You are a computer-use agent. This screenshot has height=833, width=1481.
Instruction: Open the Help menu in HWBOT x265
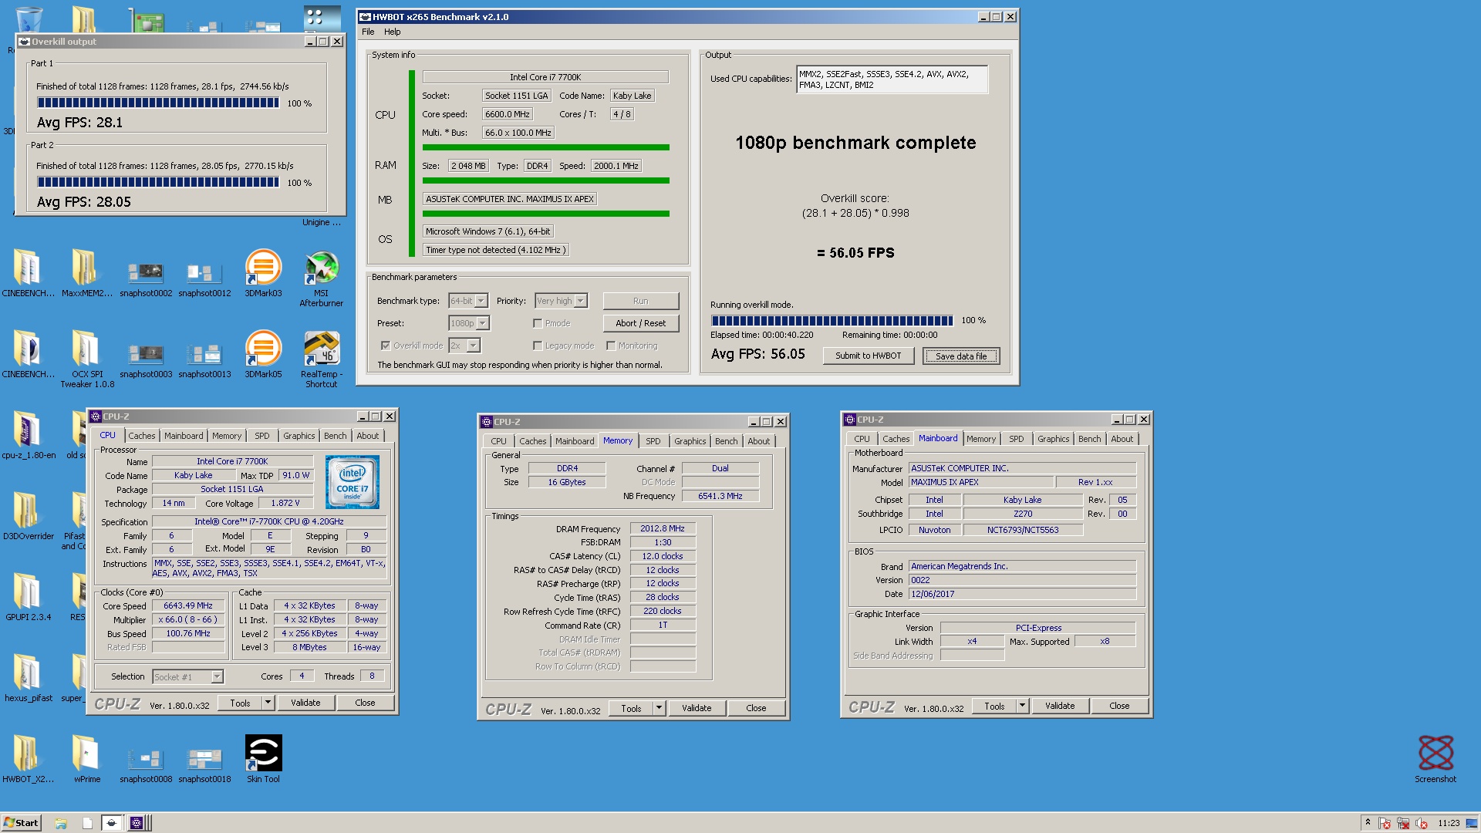click(x=393, y=32)
